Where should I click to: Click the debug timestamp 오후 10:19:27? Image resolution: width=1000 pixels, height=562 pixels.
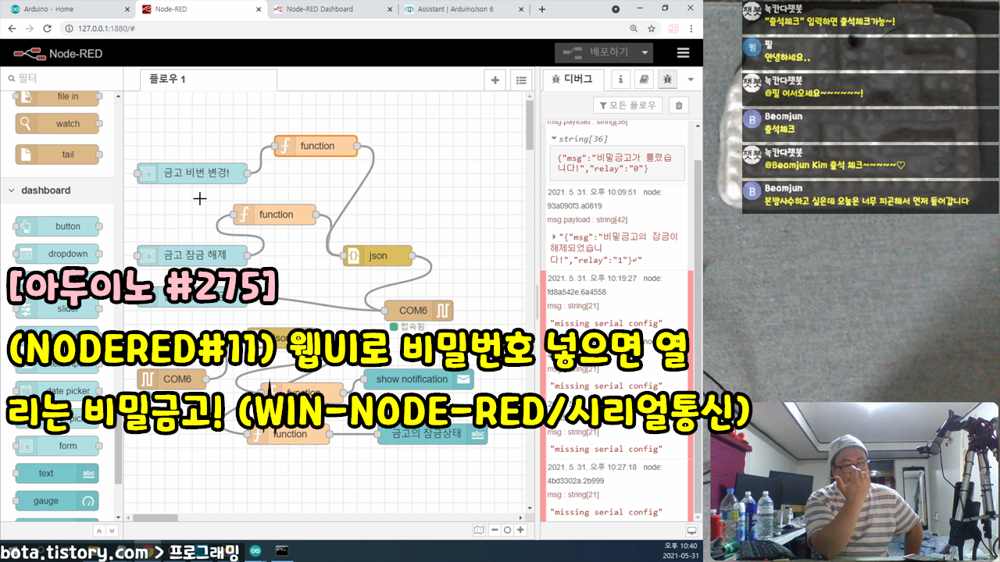tap(593, 279)
